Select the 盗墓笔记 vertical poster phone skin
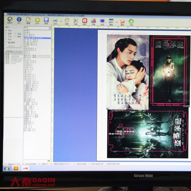The width and height of the screenshot is (191, 191). click(170, 71)
